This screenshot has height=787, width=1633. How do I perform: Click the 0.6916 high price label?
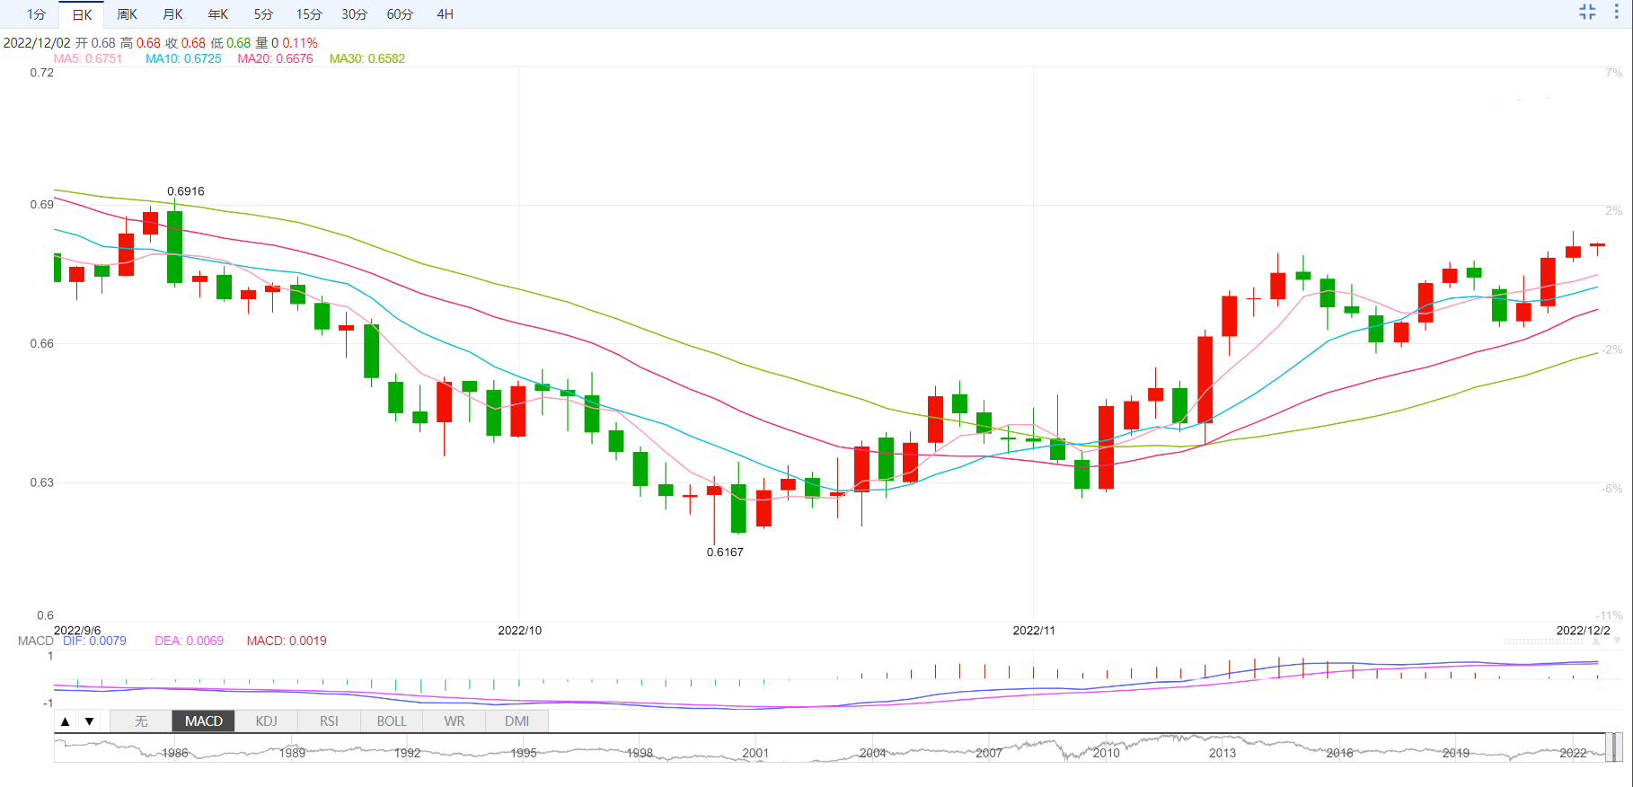click(x=186, y=191)
